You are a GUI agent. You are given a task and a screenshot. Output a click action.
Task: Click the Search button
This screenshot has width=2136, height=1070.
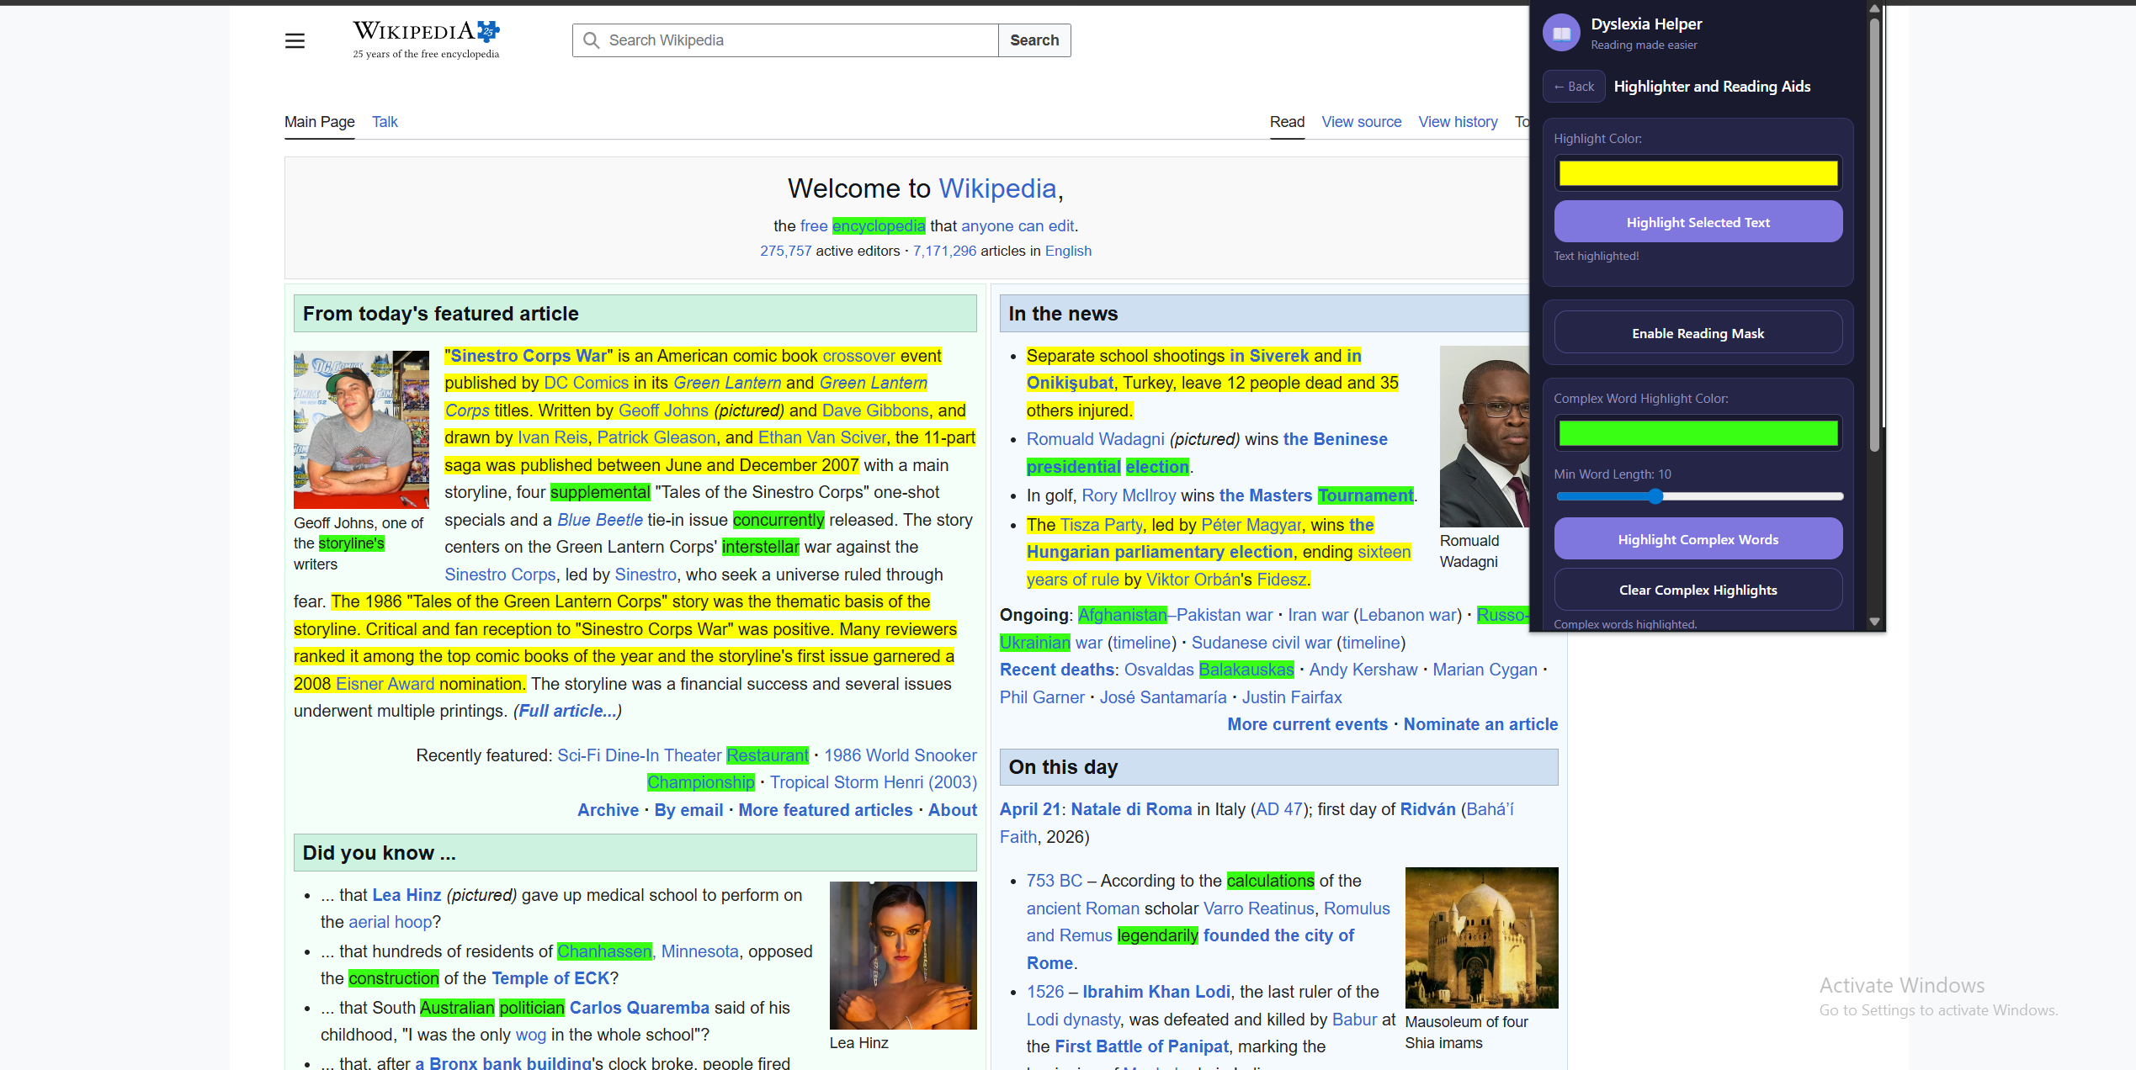tap(1034, 40)
